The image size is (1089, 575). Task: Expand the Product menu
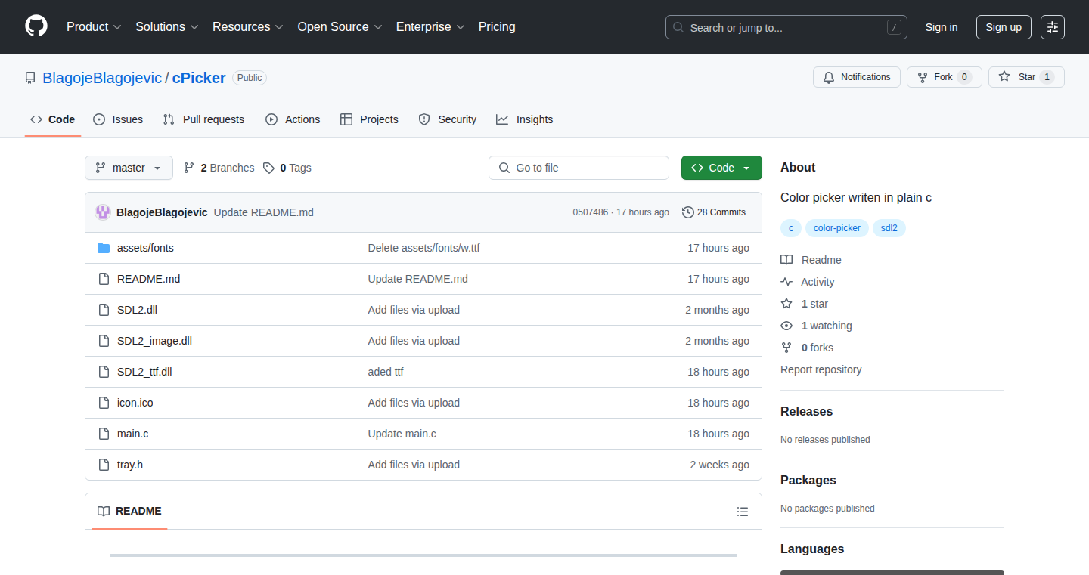click(x=94, y=26)
